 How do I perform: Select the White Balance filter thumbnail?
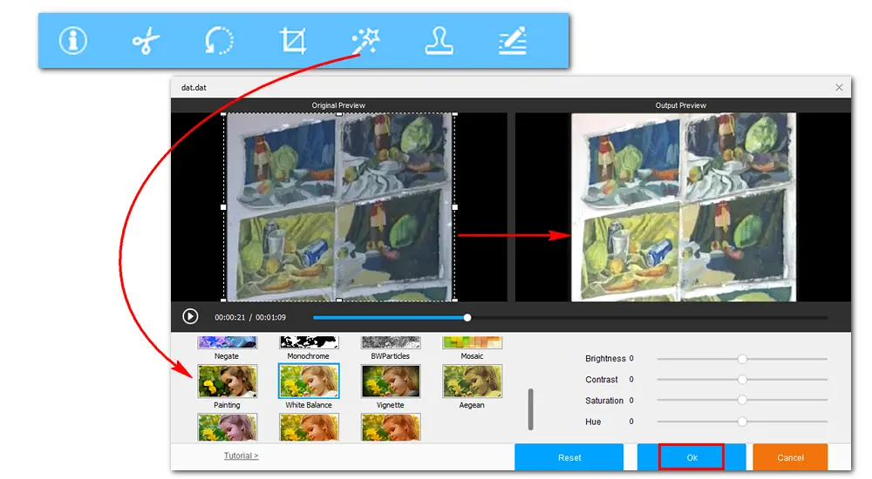click(309, 381)
